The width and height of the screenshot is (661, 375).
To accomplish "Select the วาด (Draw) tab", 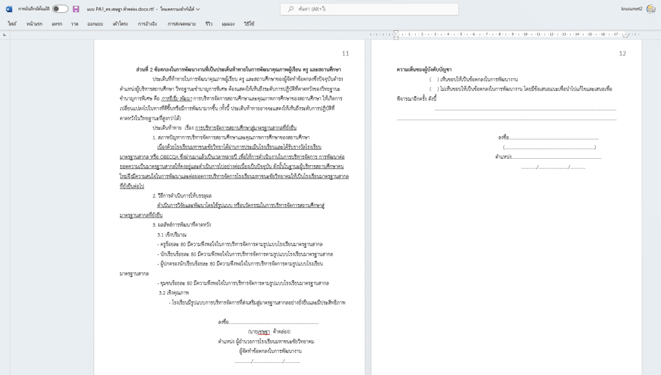I will point(75,24).
